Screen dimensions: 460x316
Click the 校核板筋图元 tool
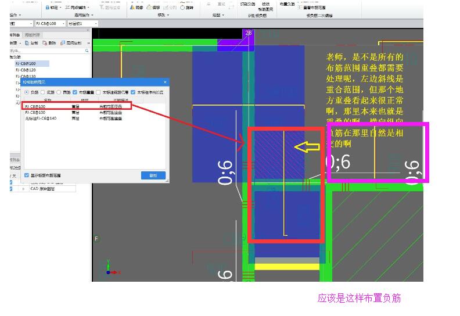point(266,6)
